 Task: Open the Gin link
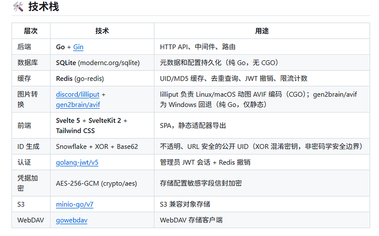point(78,47)
